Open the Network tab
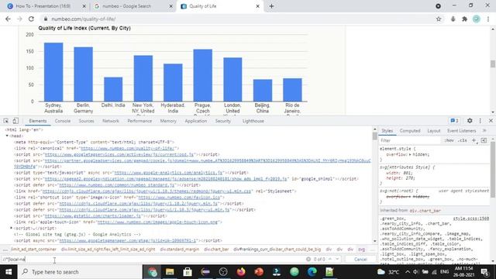Screen dimensions: 496x279 [x=111, y=121]
